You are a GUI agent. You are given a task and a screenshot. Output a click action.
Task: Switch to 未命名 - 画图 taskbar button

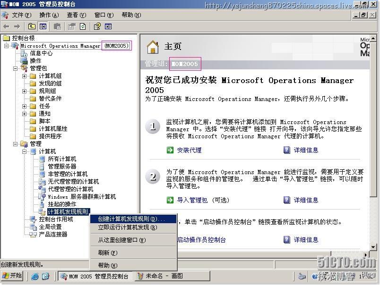click(172, 276)
